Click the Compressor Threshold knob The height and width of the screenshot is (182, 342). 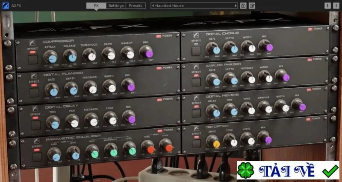pyautogui.click(x=89, y=55)
